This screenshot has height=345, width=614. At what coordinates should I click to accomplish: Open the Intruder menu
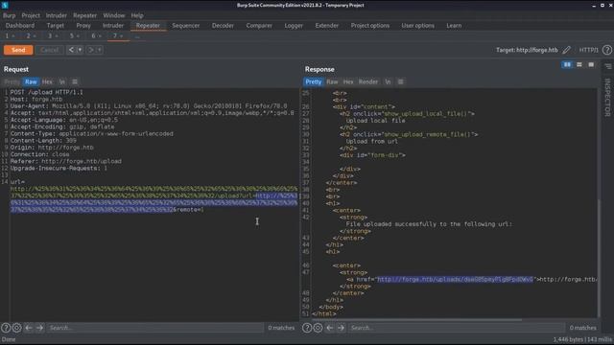57,15
